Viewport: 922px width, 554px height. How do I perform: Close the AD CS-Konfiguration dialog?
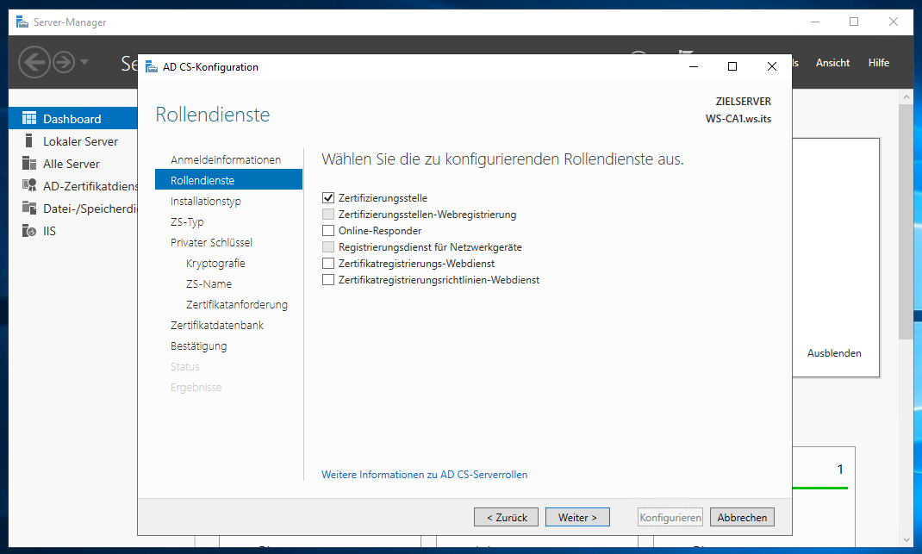point(771,66)
